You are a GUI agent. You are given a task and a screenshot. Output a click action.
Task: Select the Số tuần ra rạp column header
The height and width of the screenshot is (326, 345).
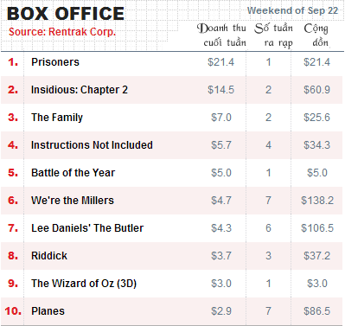[x=274, y=35]
